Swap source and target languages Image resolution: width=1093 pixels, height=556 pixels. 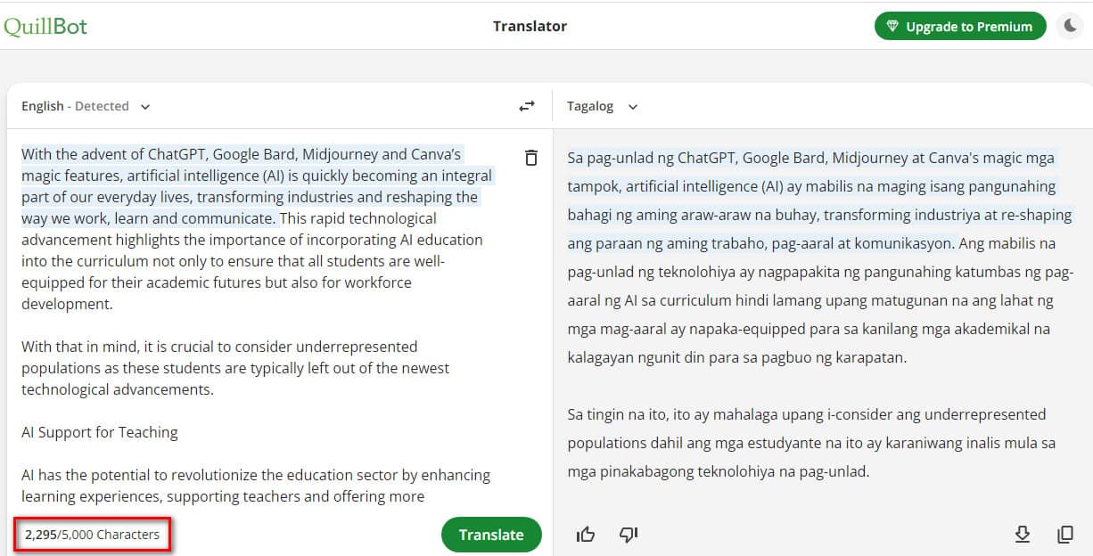[x=527, y=106]
